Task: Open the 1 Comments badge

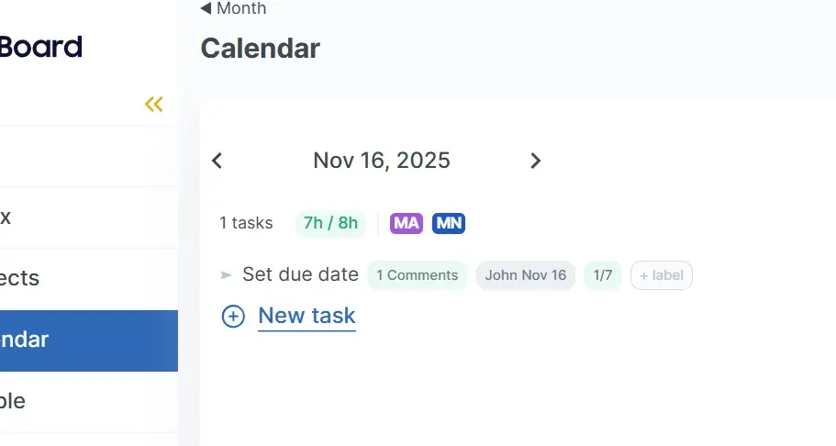Action: [x=417, y=275]
